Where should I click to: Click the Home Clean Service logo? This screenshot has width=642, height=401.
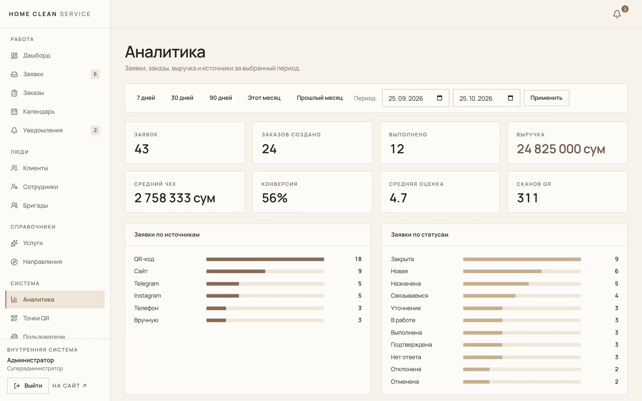point(50,14)
